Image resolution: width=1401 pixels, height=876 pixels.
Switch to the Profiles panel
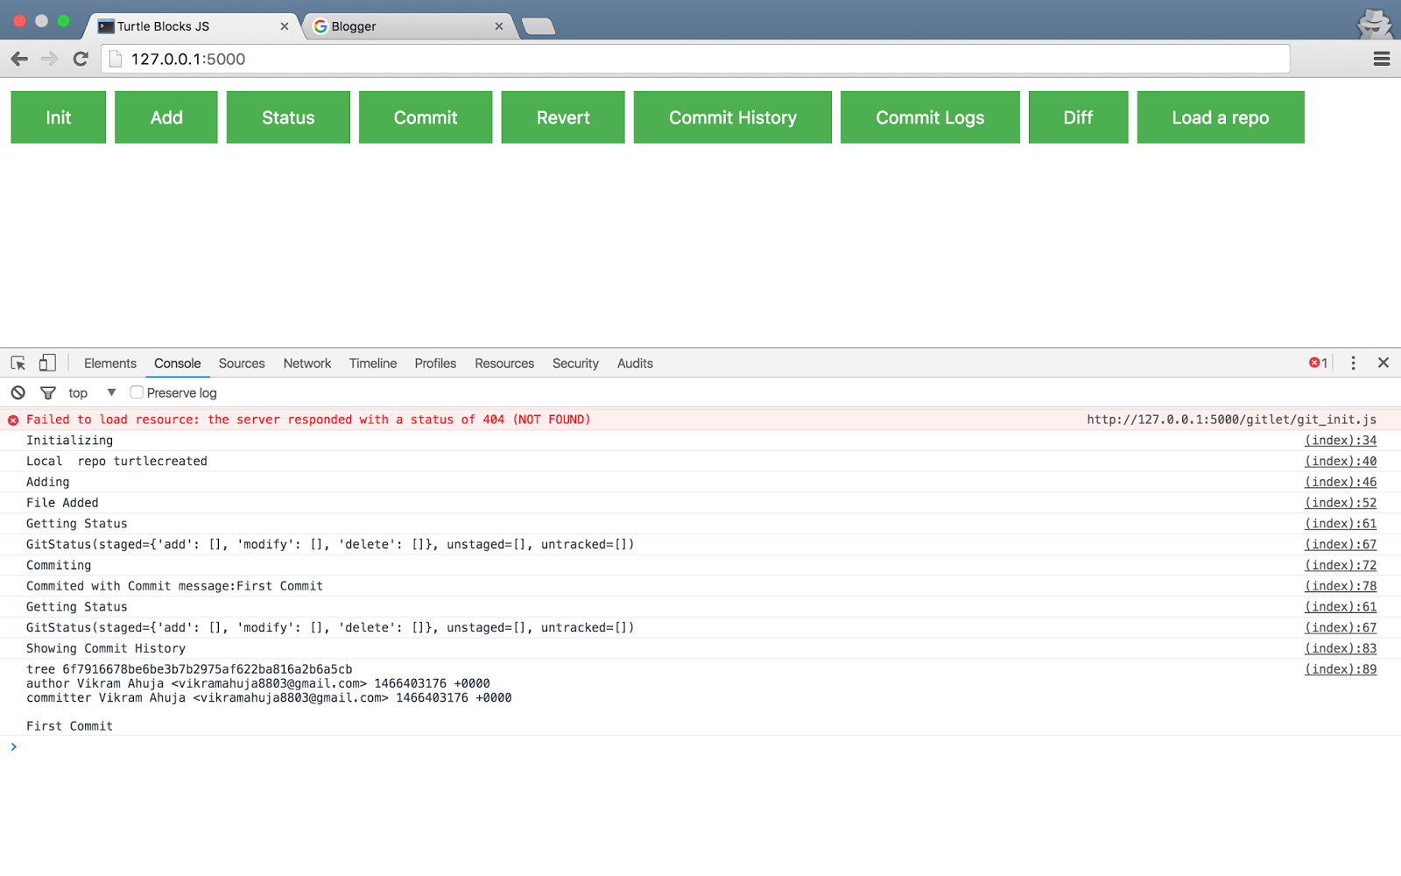(435, 364)
